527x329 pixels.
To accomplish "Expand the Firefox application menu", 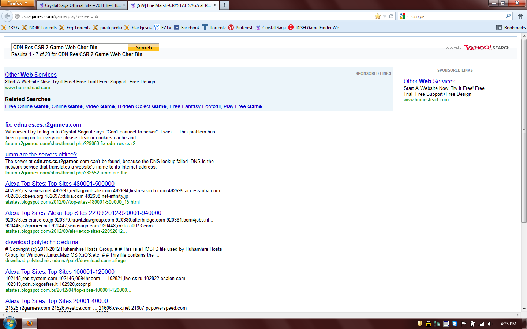I will [x=17, y=3].
